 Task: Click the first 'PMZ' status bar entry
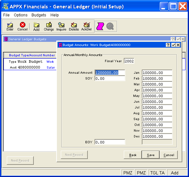(128, 173)
